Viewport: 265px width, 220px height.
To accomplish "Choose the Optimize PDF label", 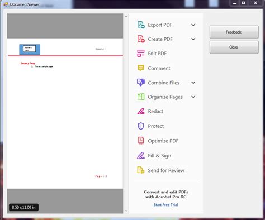I will [163, 141].
